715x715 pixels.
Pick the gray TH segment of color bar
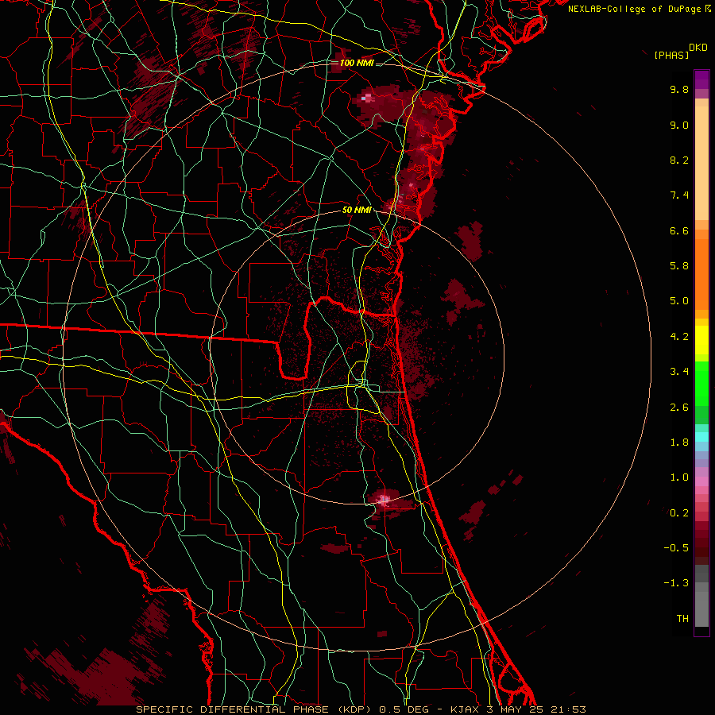[x=701, y=611]
